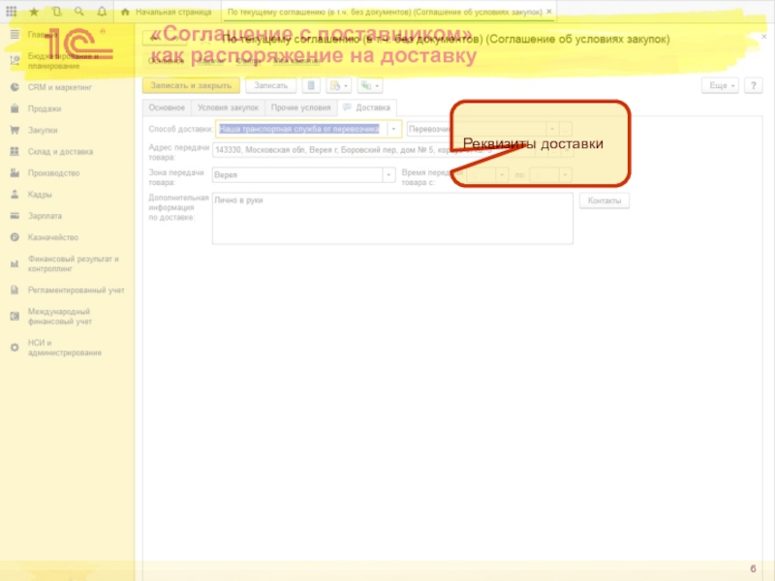The height and width of the screenshot is (581, 775).
Task: Open Закупки section
Action: pyautogui.click(x=43, y=131)
